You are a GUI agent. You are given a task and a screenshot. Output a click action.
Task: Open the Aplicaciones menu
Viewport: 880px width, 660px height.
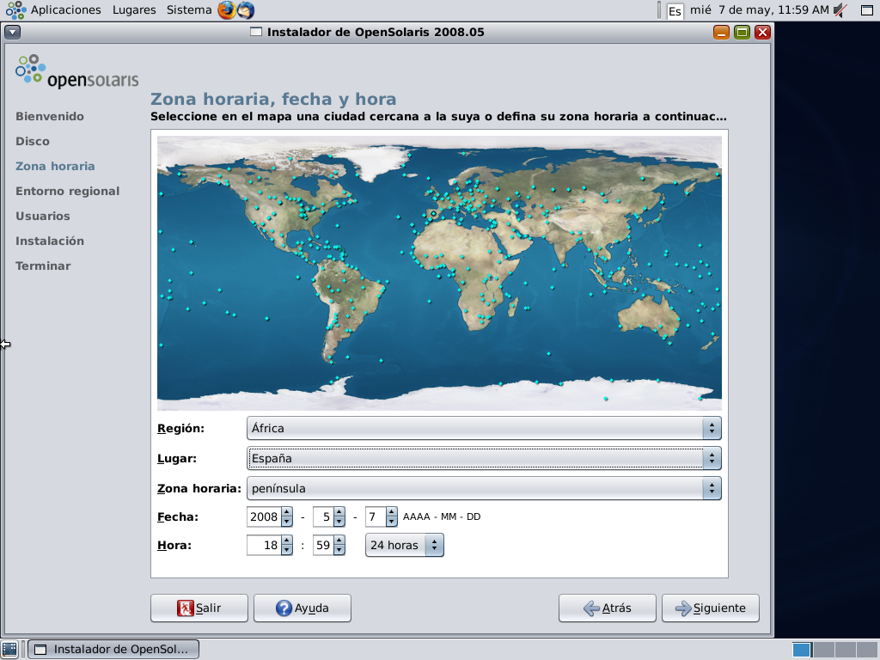click(64, 10)
